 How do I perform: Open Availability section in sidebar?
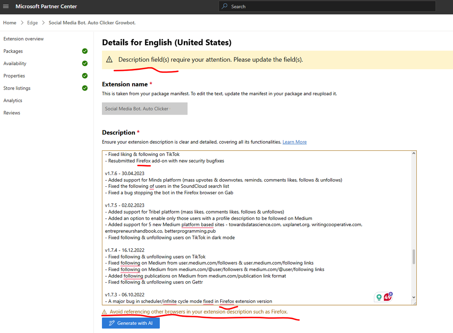(15, 64)
